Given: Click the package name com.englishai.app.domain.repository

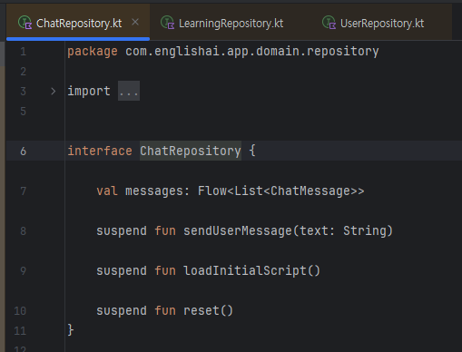Looking at the screenshot, I should 252,52.
